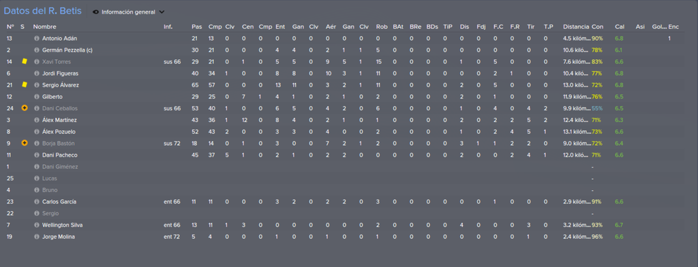Open Álex Pozuelo player profile

(x=59, y=131)
